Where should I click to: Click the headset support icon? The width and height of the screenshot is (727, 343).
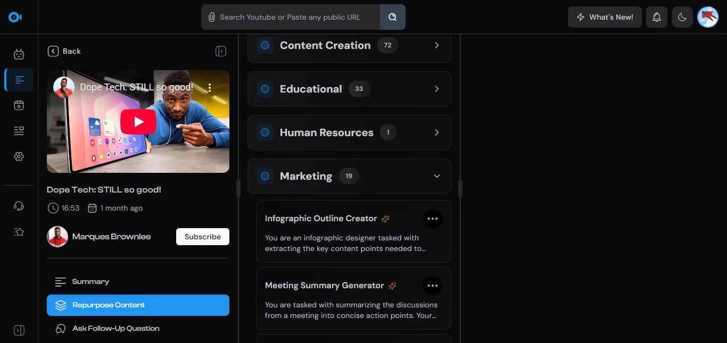pyautogui.click(x=19, y=206)
